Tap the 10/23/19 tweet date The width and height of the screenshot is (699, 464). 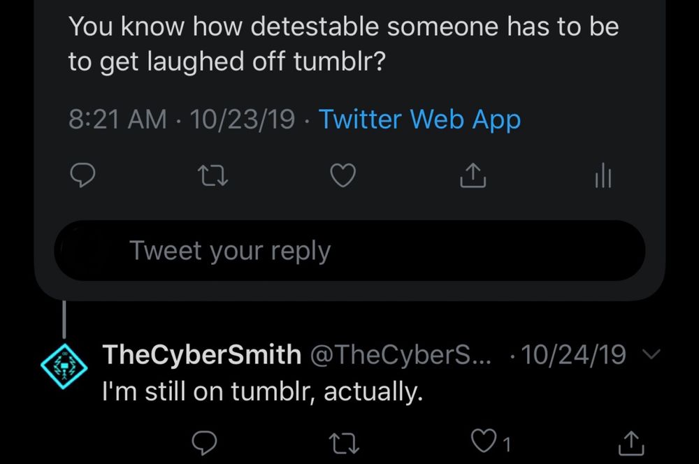coord(242,119)
